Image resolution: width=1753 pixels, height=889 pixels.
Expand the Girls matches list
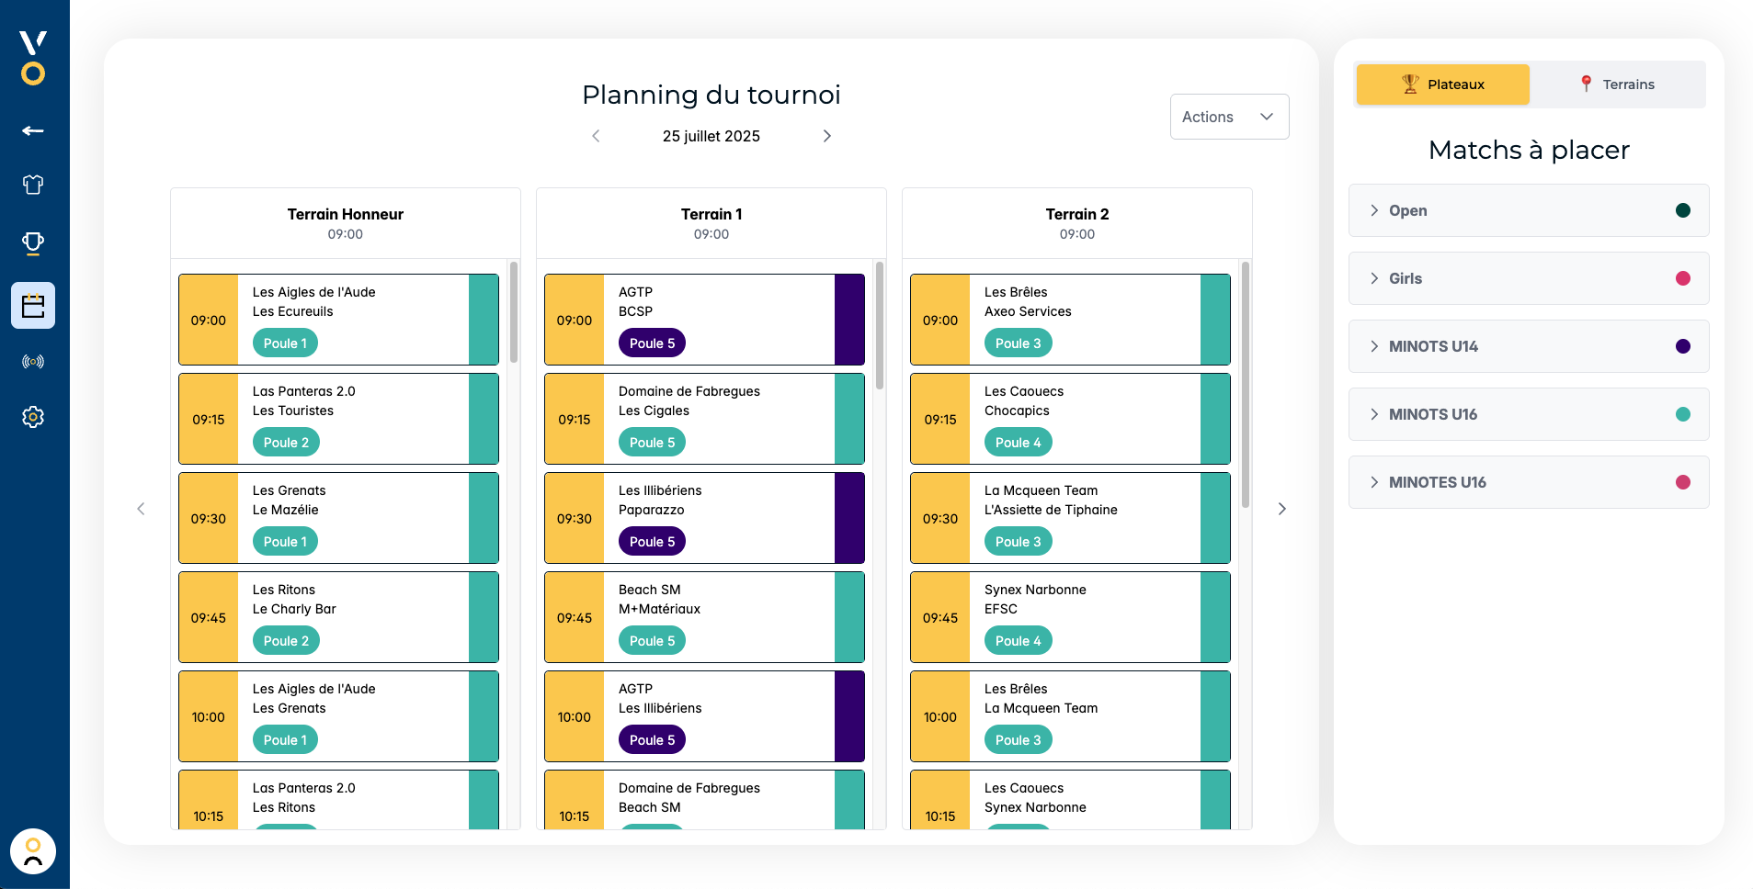1373,278
